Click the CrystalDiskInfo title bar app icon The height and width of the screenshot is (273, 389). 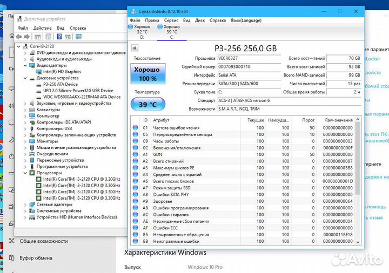[x=133, y=11]
